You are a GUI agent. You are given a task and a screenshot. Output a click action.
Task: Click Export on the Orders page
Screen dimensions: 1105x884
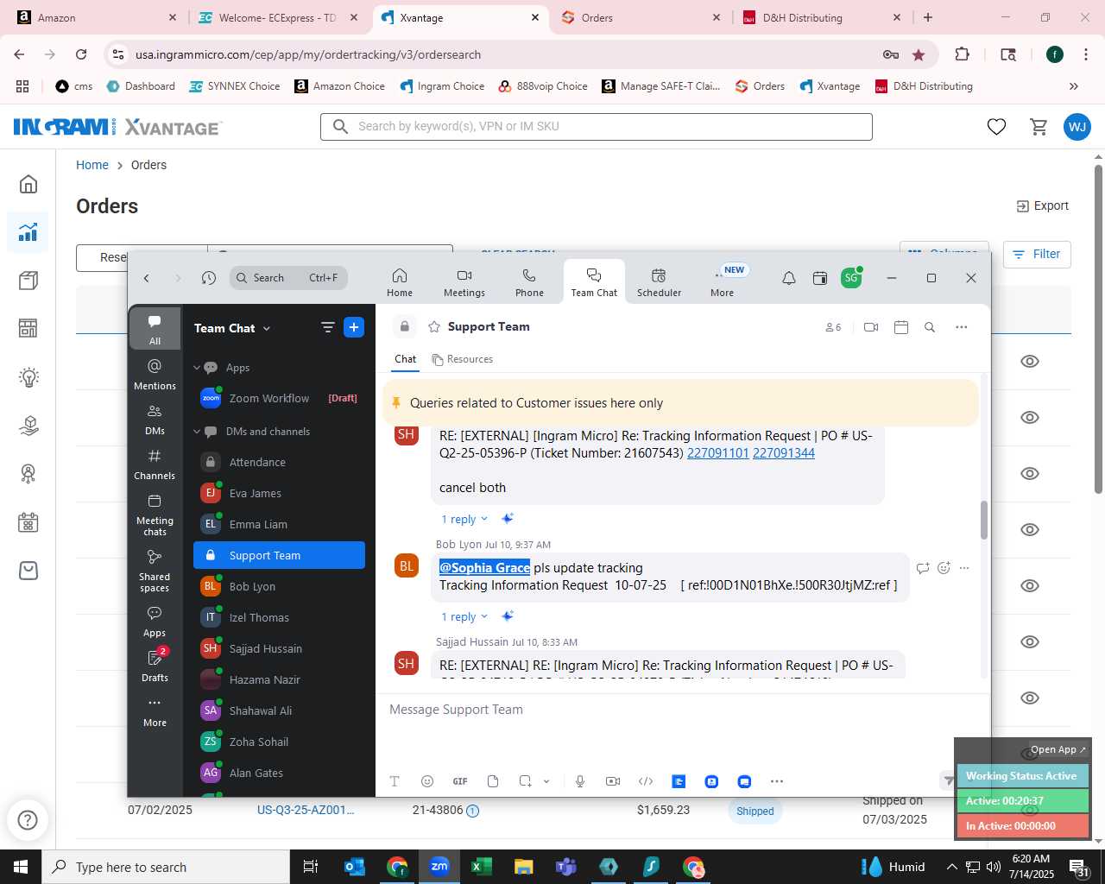pyautogui.click(x=1043, y=205)
